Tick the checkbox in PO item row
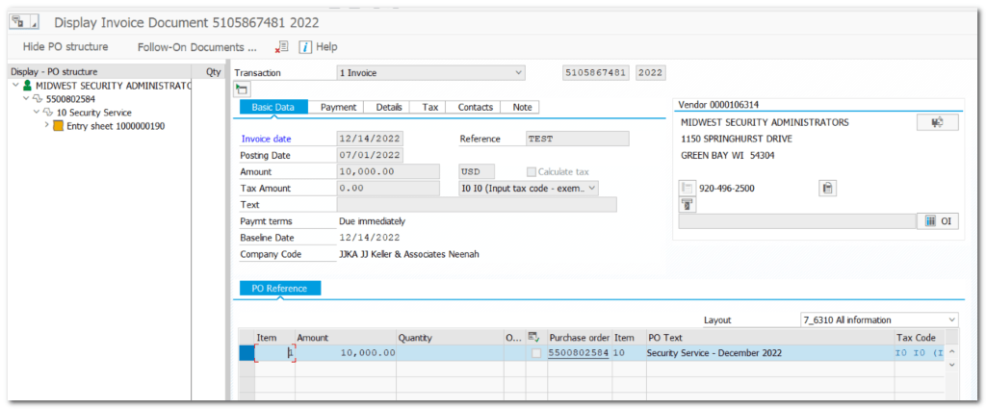The width and height of the screenshot is (986, 409). (536, 353)
